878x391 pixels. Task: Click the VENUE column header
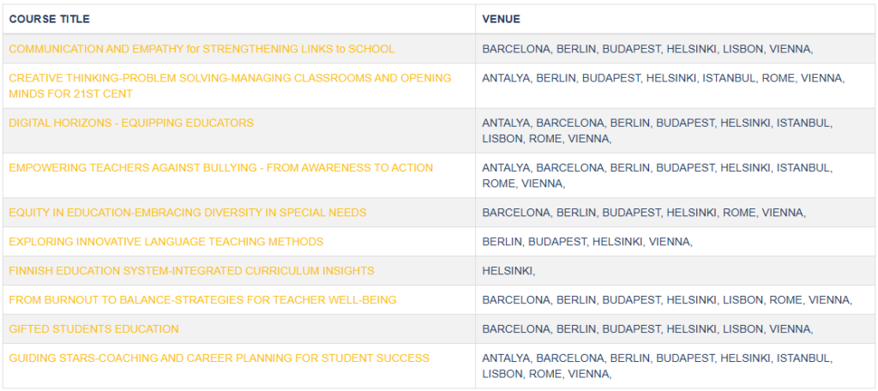501,20
